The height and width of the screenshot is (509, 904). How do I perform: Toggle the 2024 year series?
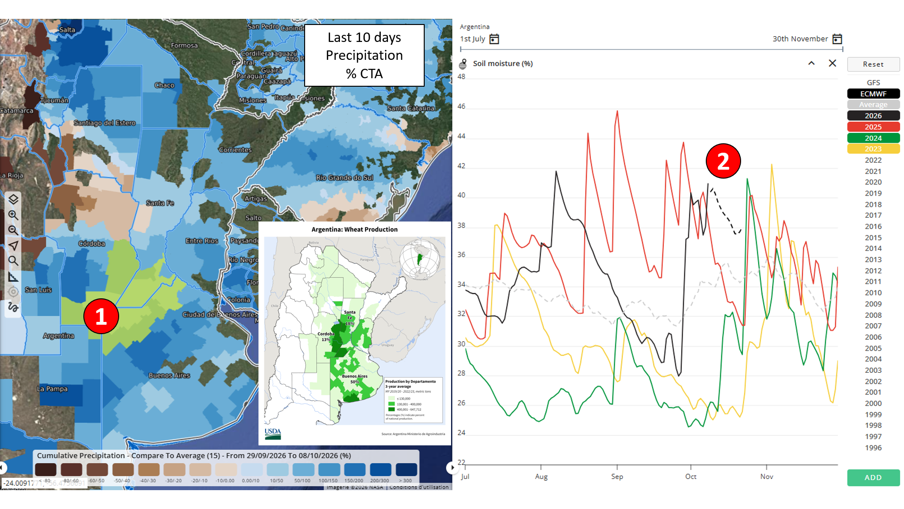[873, 138]
